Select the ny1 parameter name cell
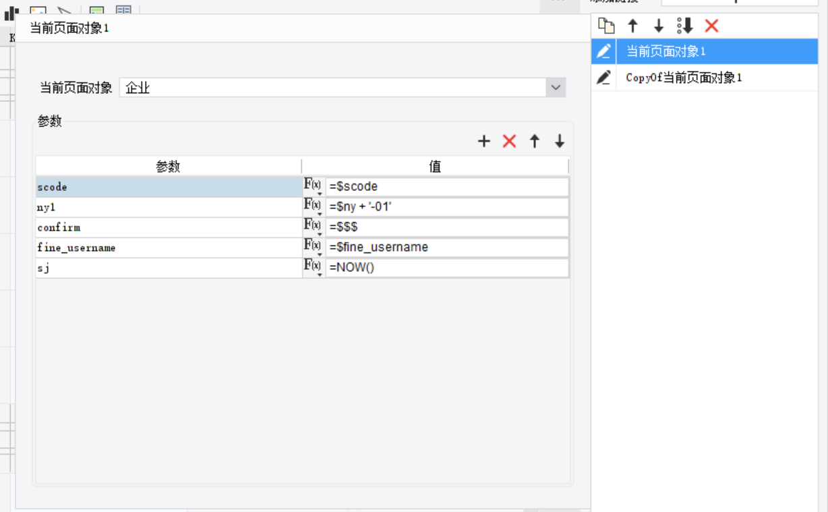 (169, 207)
